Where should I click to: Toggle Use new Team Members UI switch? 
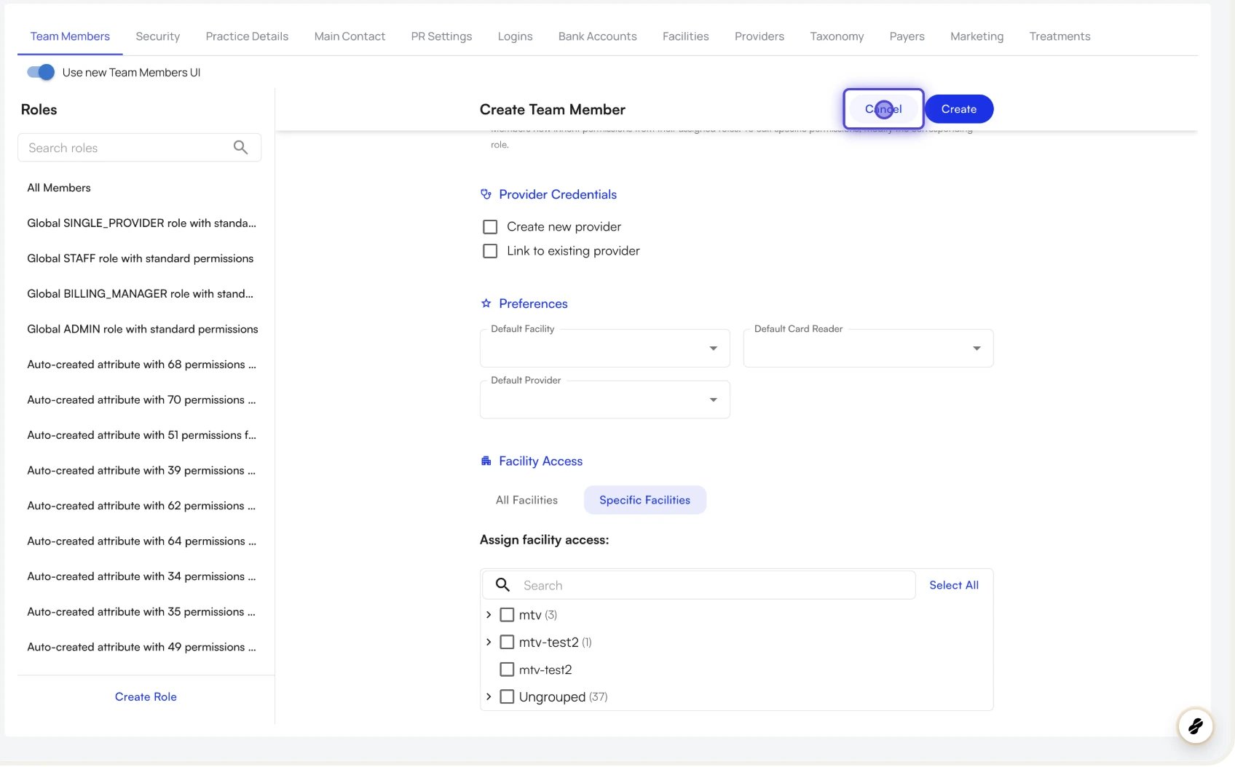tap(41, 72)
